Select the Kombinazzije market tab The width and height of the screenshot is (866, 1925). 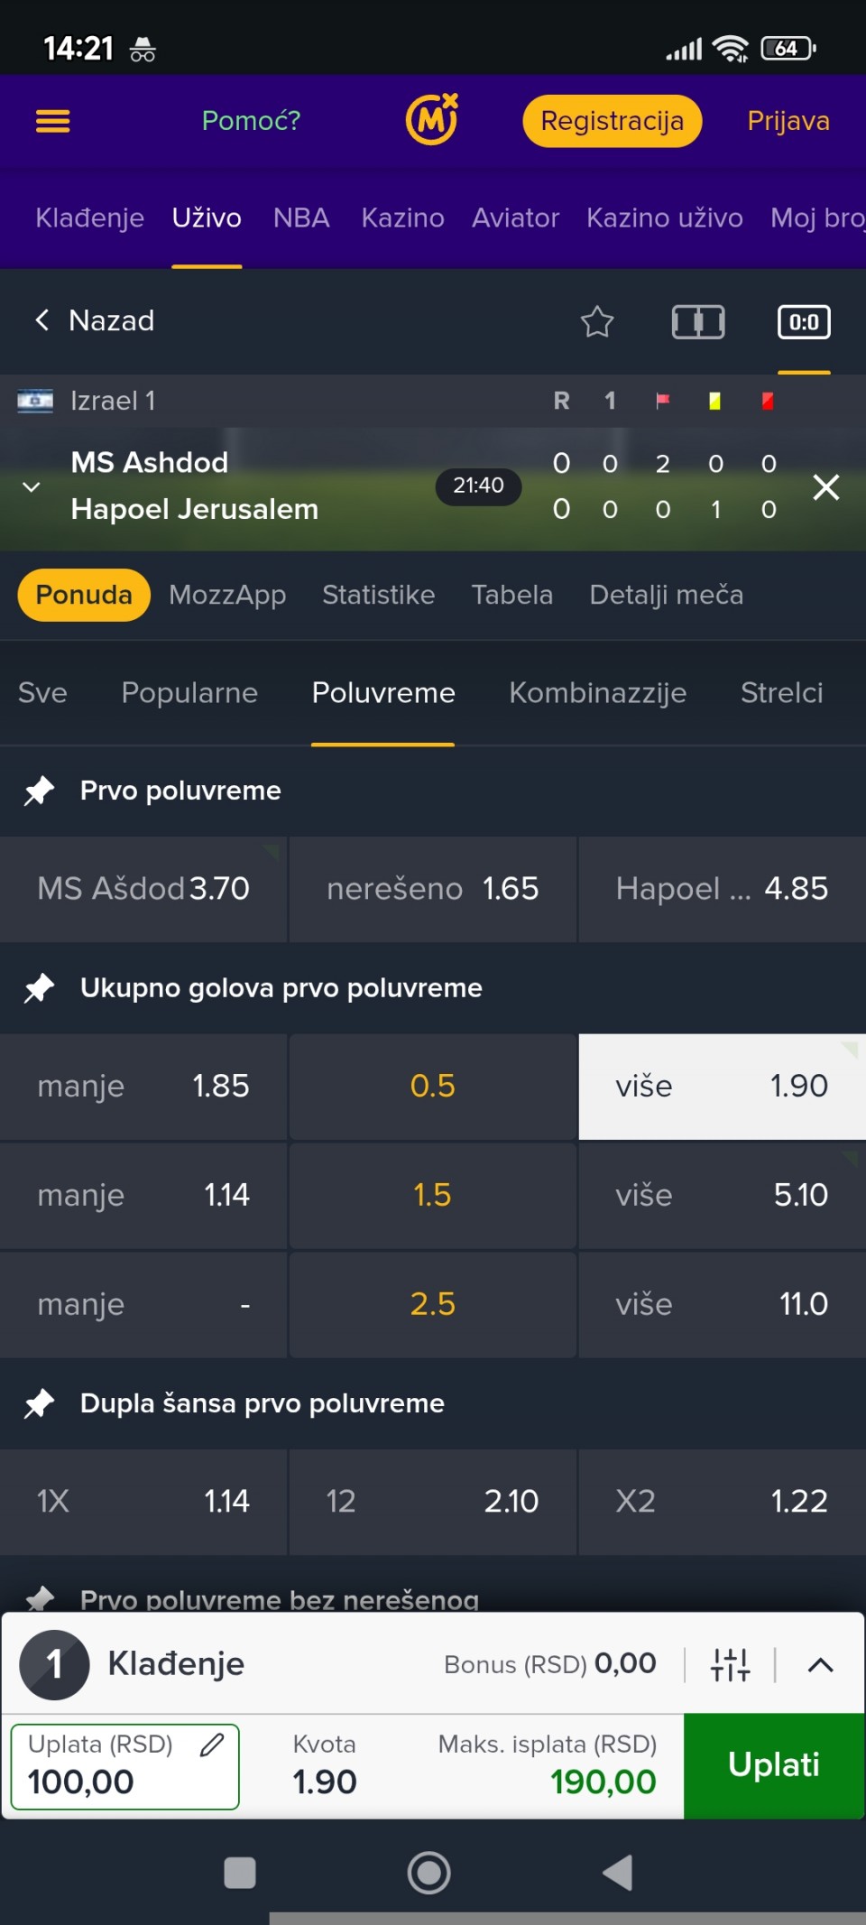point(597,692)
